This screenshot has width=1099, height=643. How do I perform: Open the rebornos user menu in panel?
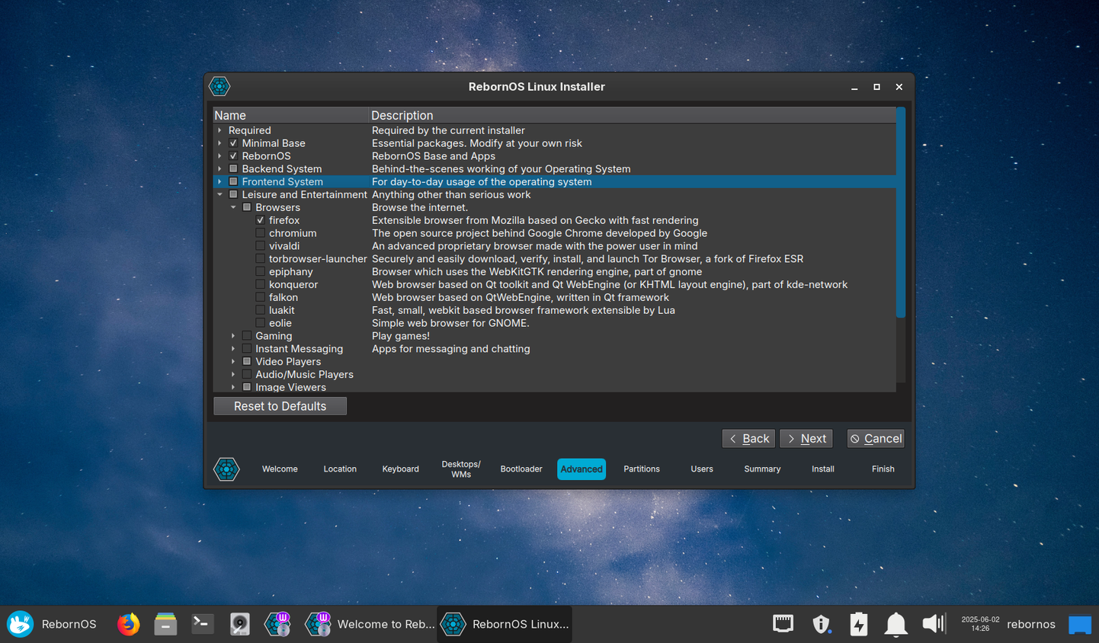point(1030,624)
